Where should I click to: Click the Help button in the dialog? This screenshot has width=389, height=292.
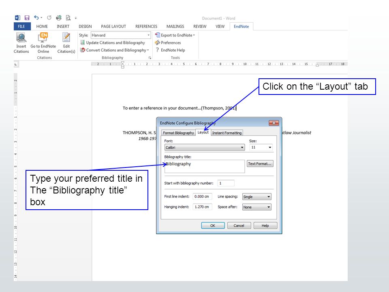tap(265, 225)
